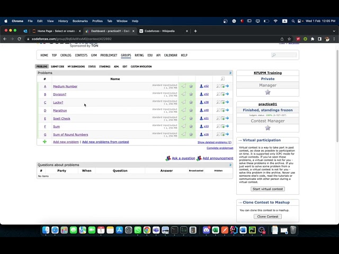Click Show deleted problems (2) link
The height and width of the screenshot is (254, 339).
click(215, 142)
